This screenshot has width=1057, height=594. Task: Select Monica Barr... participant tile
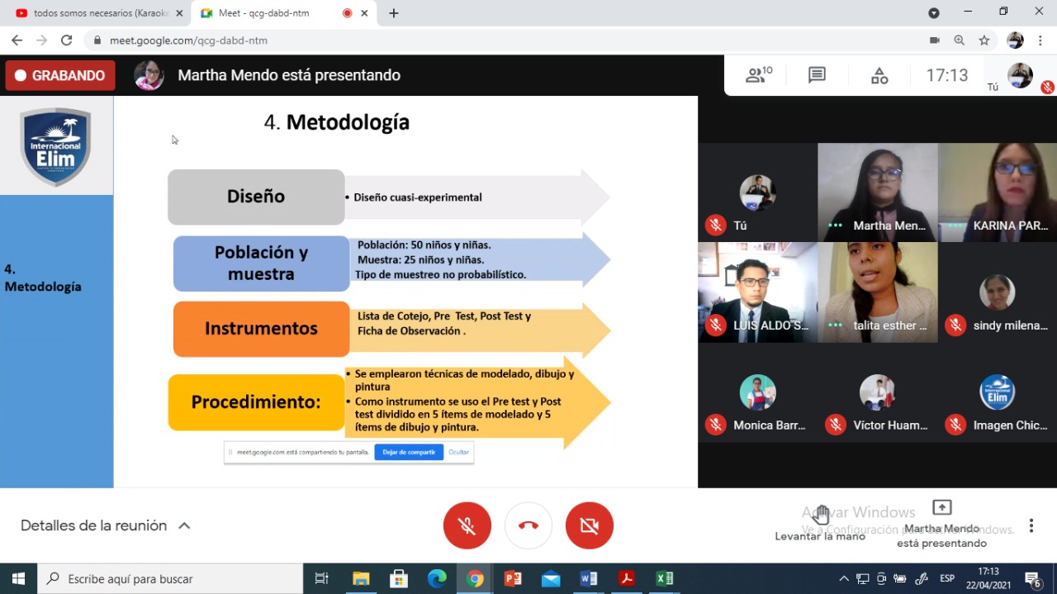(758, 392)
